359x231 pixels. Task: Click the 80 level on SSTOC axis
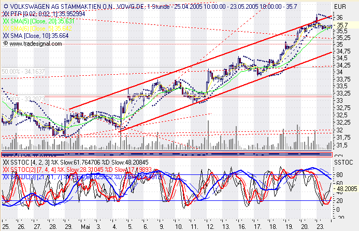(x=339, y=175)
